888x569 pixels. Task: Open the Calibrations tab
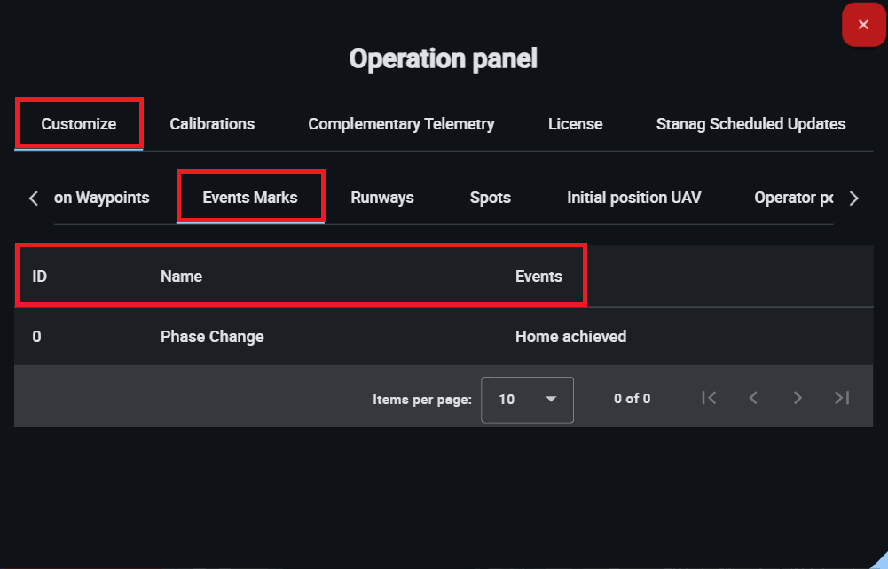(x=212, y=124)
